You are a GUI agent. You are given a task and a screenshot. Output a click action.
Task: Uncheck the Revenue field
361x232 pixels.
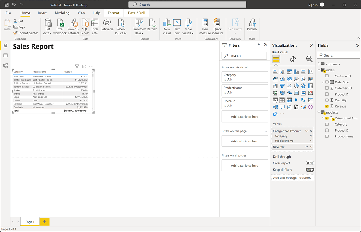[327, 106]
